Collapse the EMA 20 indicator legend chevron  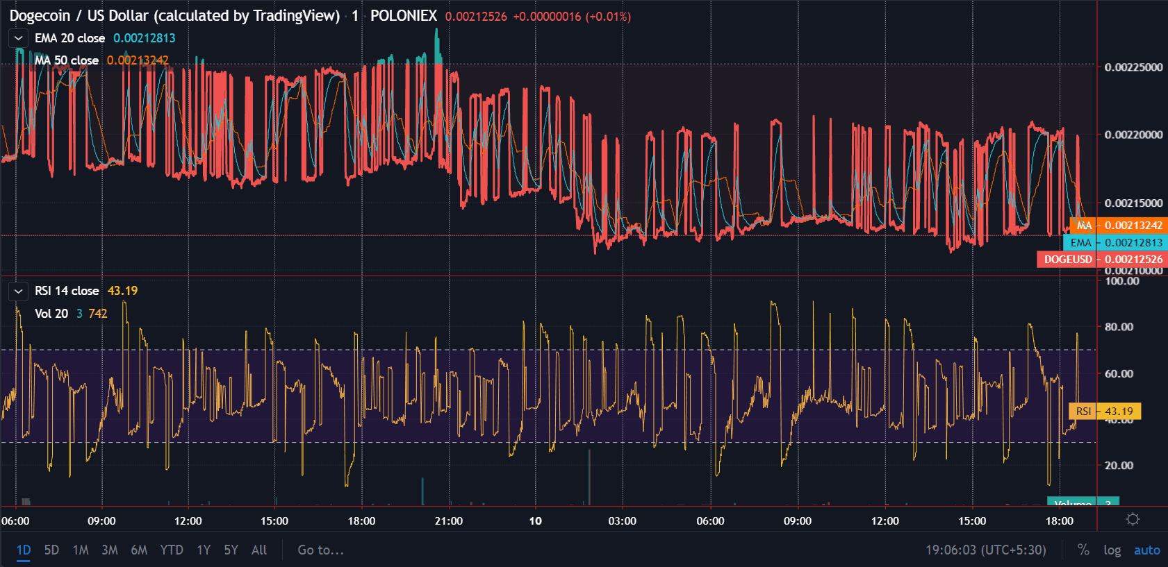(19, 38)
